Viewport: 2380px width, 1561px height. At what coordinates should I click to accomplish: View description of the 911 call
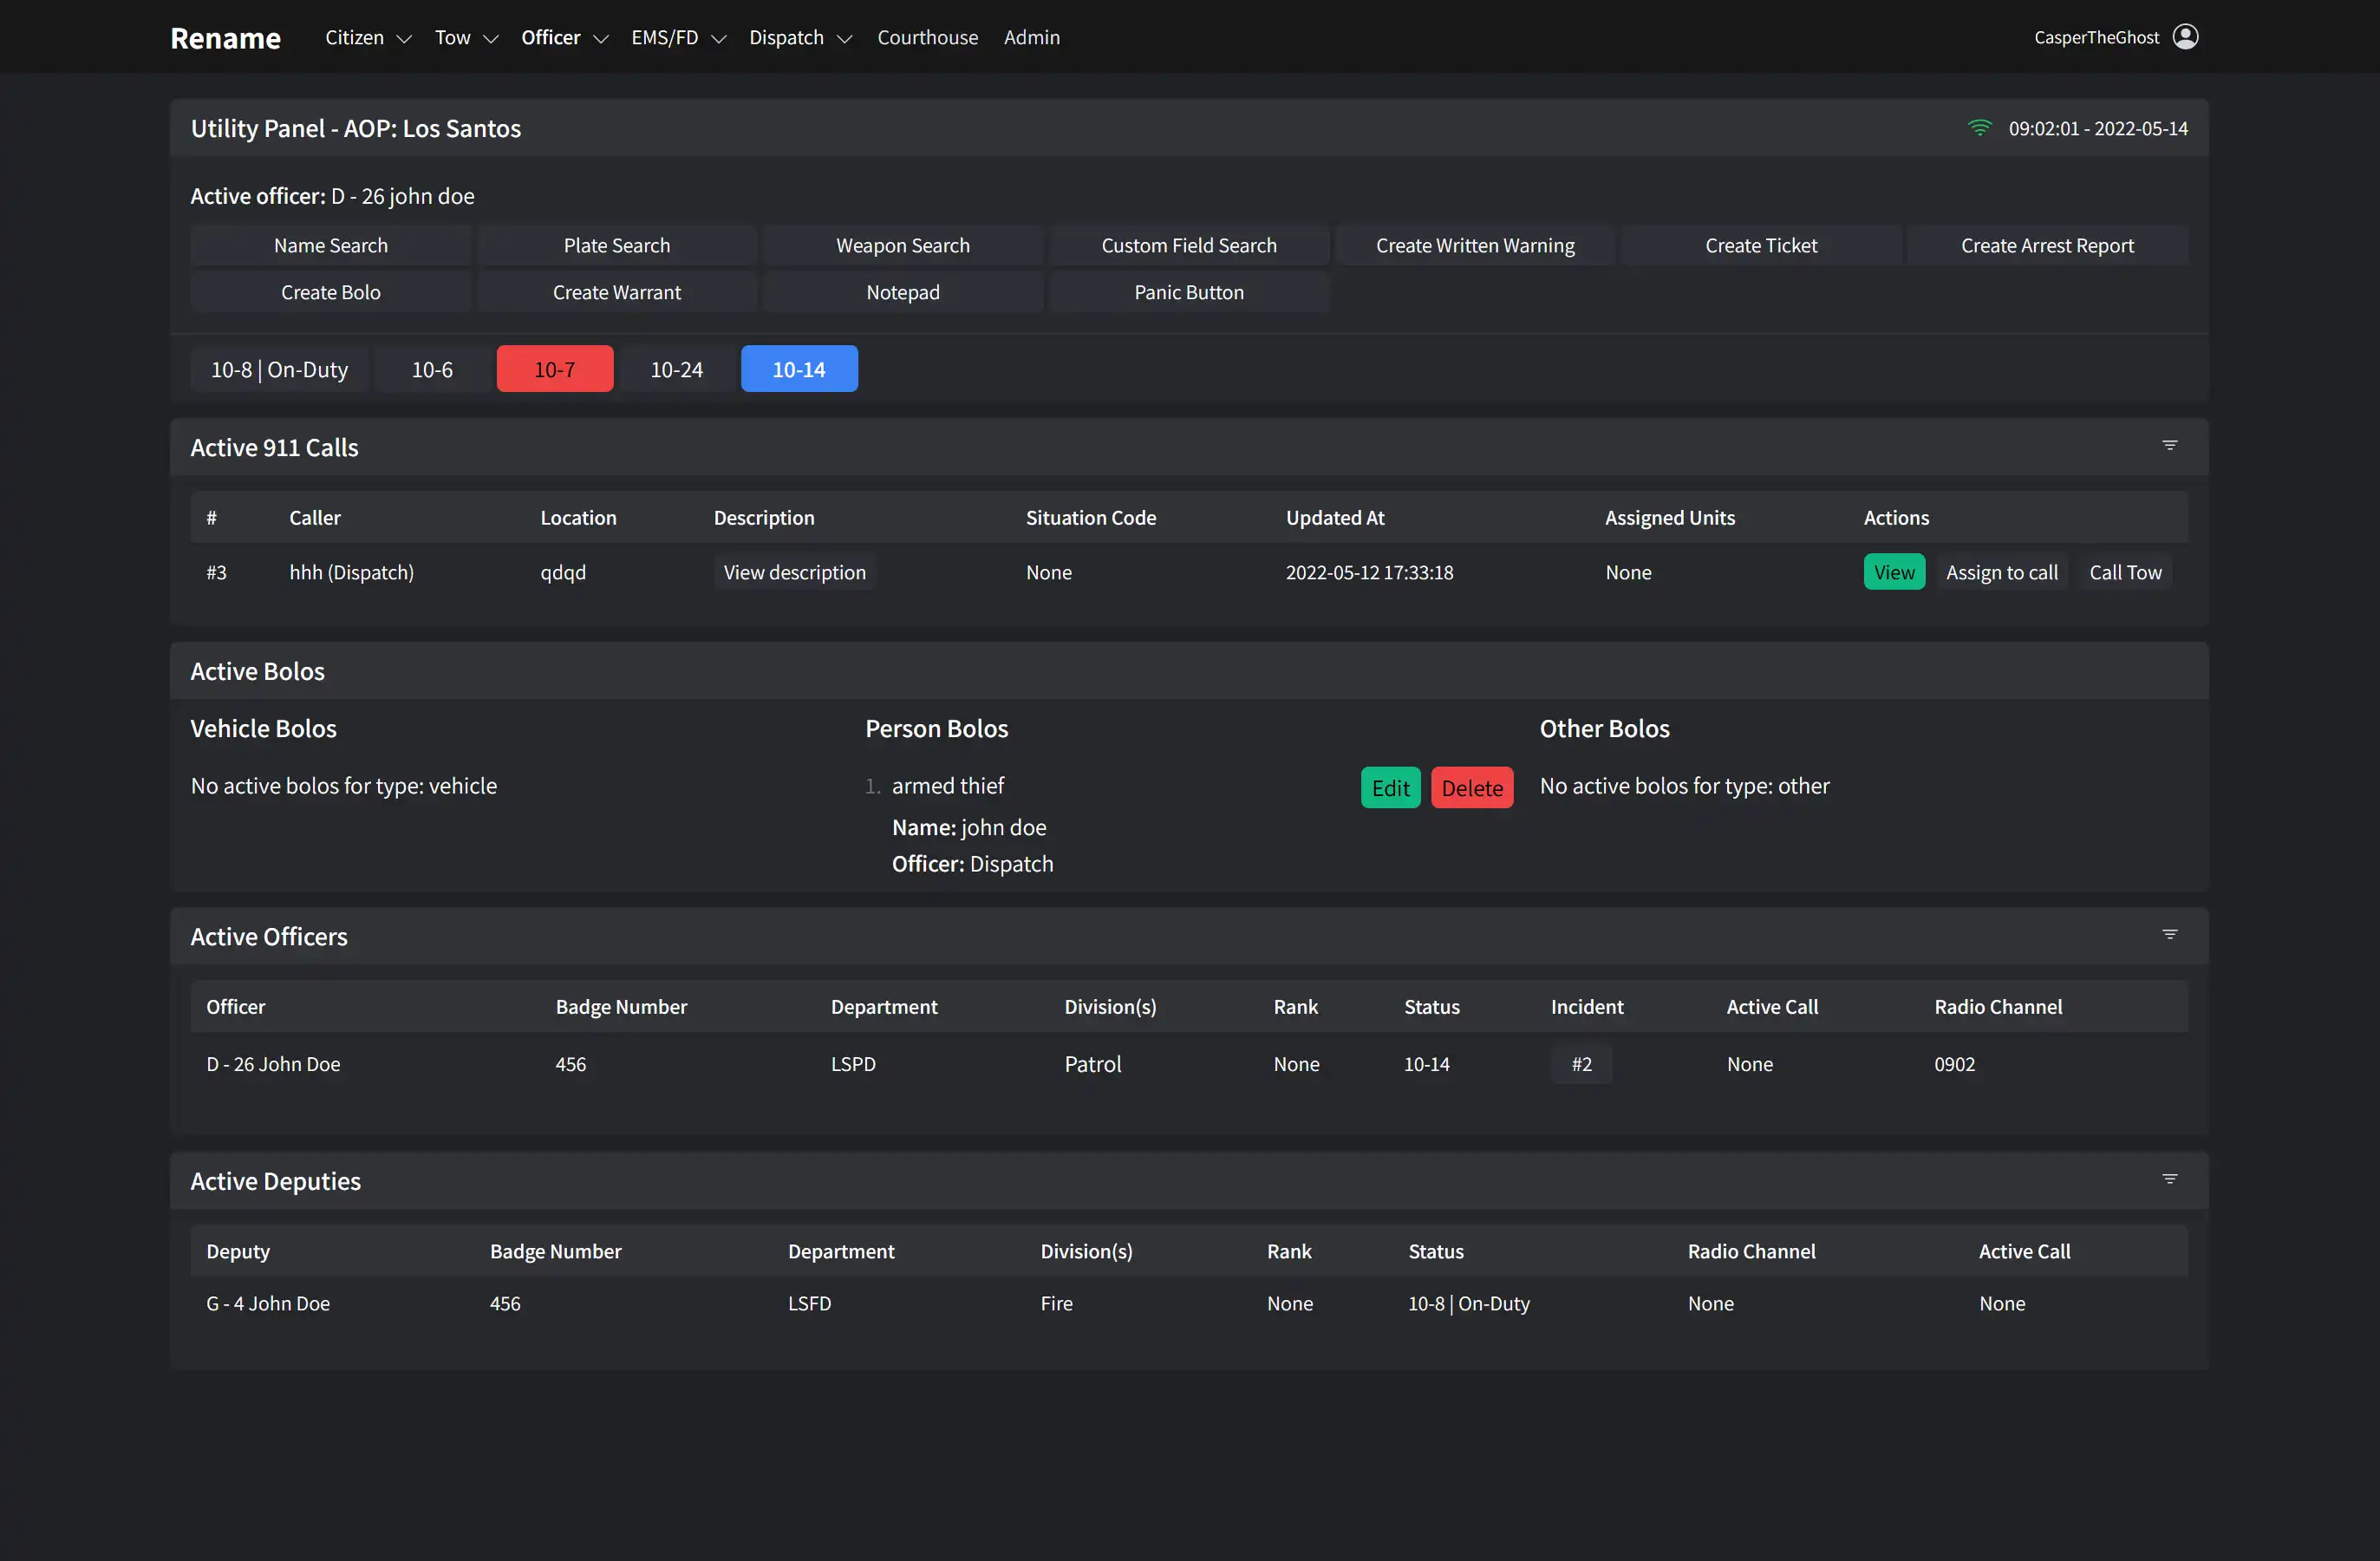(x=793, y=572)
